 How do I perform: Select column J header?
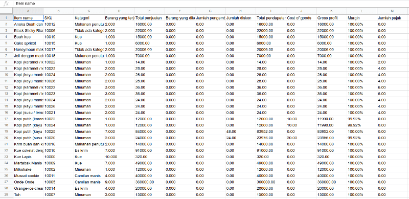301,11
